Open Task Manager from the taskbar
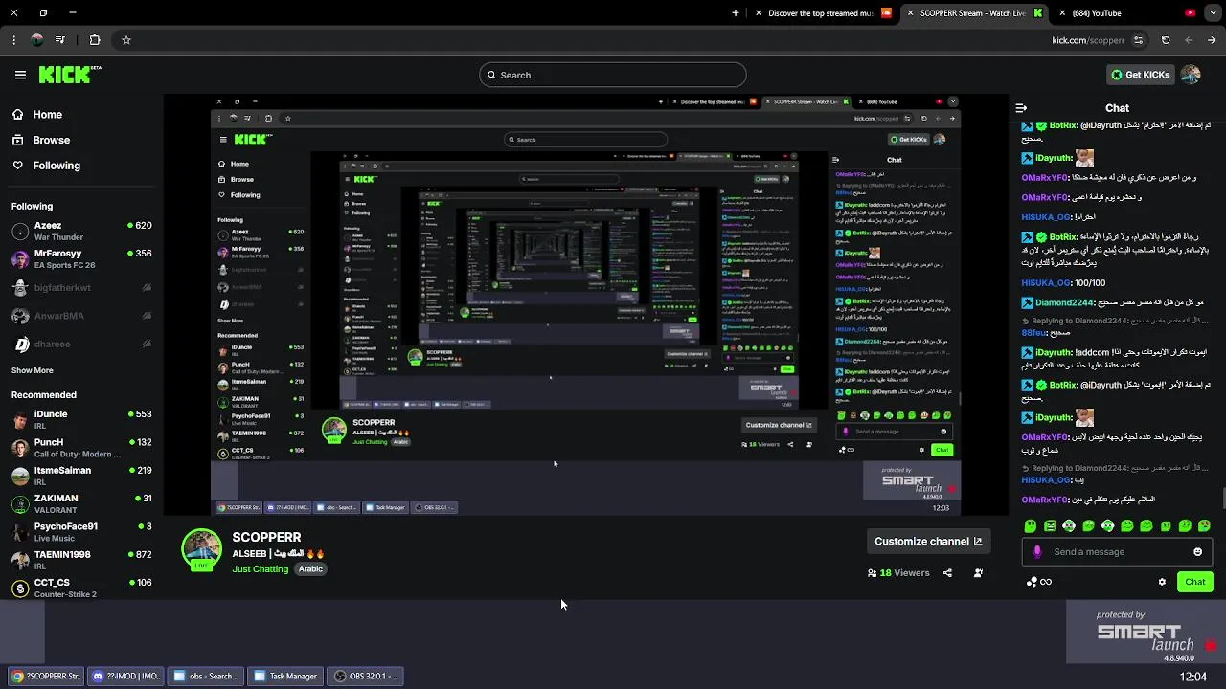Screen dimensions: 1226x689 click(284, 676)
